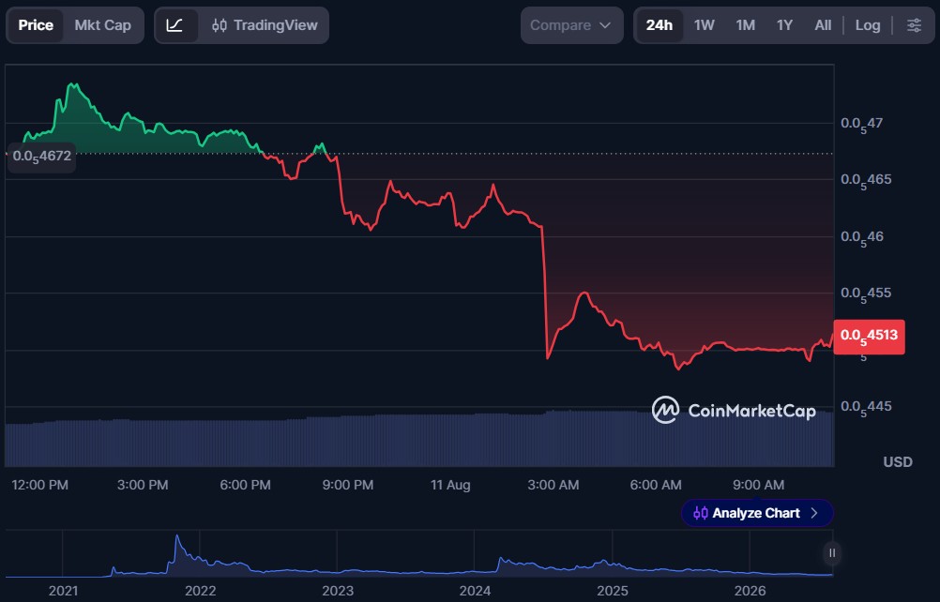This screenshot has height=602, width=940.
Task: Click the 2024 marker on mini timeline
Action: coord(475,591)
